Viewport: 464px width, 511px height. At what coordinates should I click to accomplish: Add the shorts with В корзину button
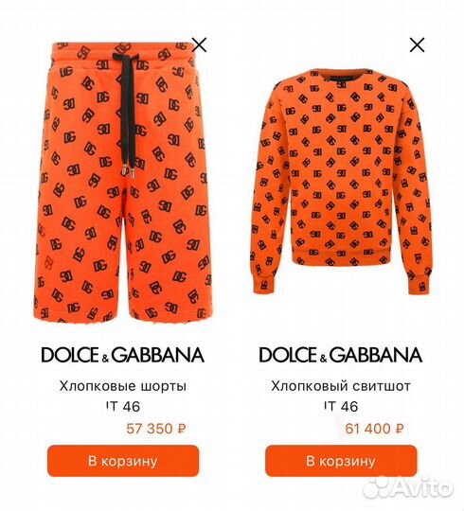pyautogui.click(x=123, y=461)
